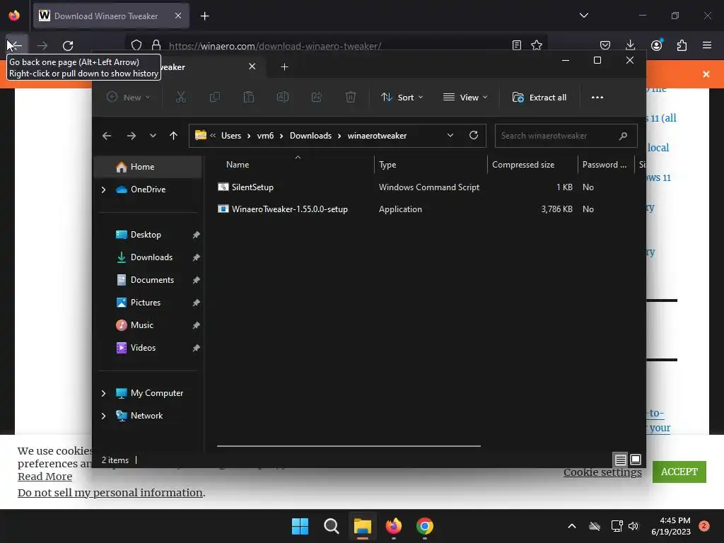Click the Paste clipboard icon in Explorer

coord(249,97)
